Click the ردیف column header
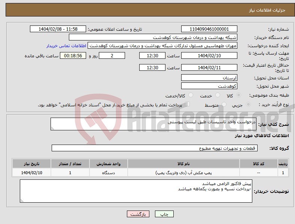Viewport: 295px width, 224px height. [283, 164]
